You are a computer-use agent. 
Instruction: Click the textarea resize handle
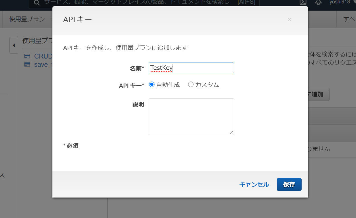(x=232, y=132)
